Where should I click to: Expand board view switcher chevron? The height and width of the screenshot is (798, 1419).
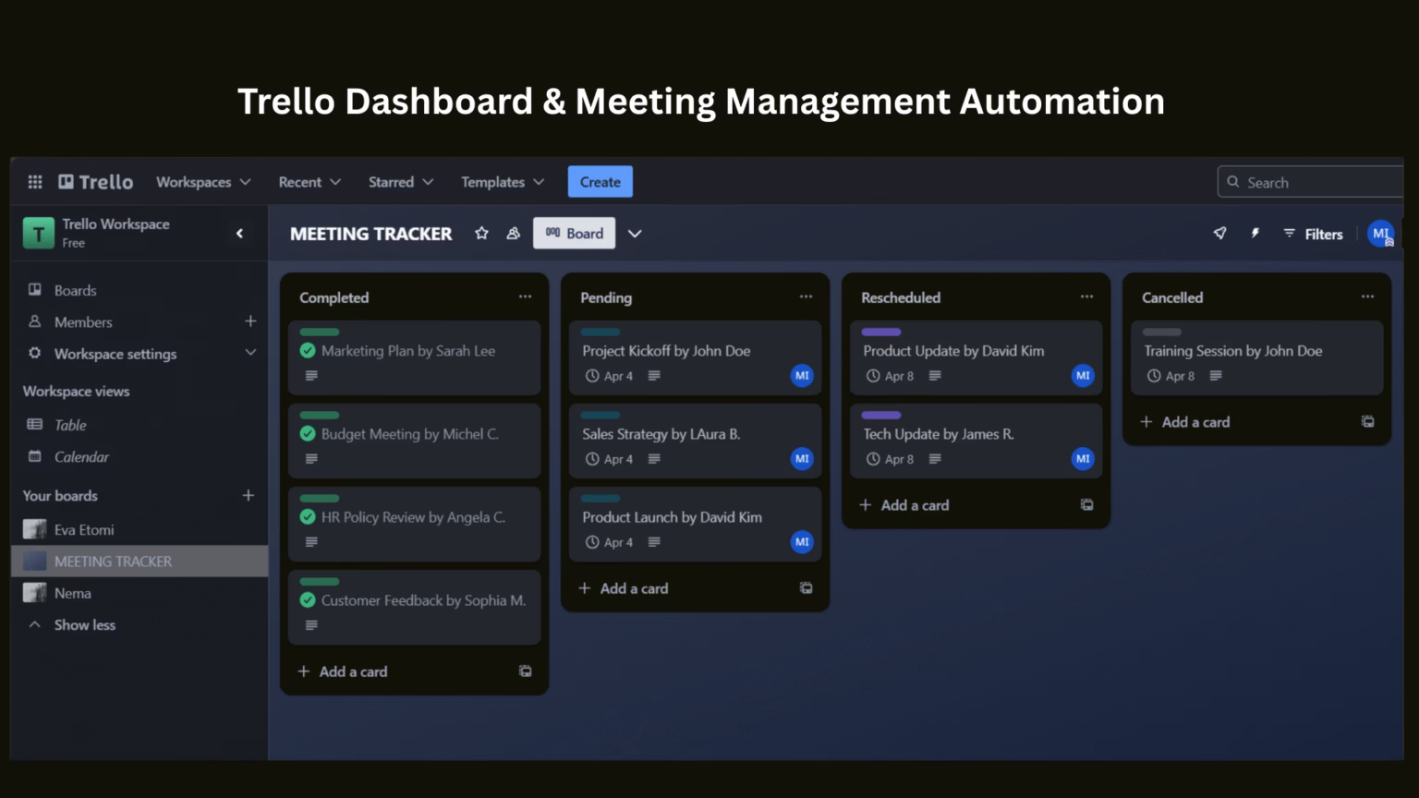coord(635,234)
